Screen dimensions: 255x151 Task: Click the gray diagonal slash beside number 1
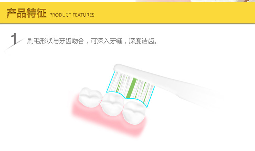pos(14,44)
